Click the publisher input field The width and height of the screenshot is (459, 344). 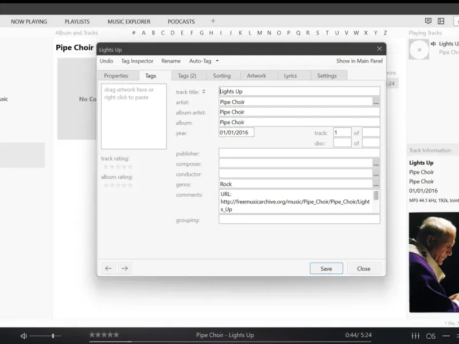[x=299, y=153]
